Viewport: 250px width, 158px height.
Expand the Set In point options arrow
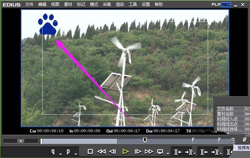coord(60,154)
